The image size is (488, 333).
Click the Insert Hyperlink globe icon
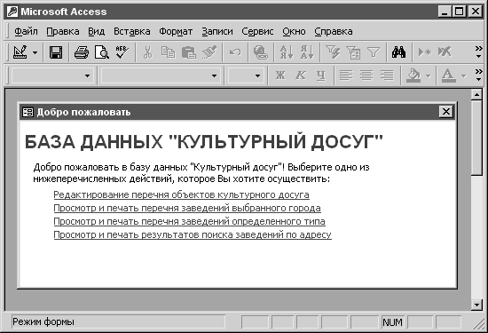pyautogui.click(x=261, y=52)
